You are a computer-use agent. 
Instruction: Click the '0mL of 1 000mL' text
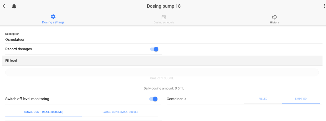pos(162,78)
